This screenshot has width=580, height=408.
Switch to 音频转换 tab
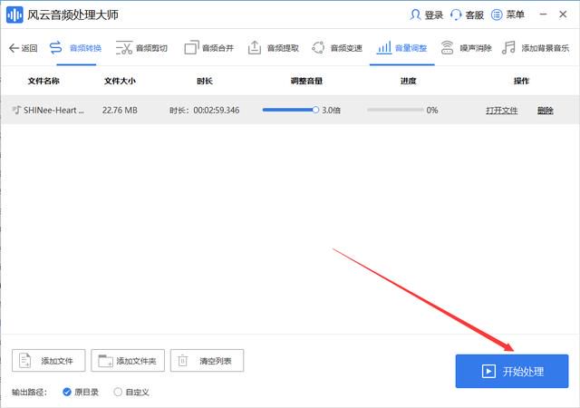[76, 48]
